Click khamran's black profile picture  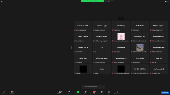(83, 69)
